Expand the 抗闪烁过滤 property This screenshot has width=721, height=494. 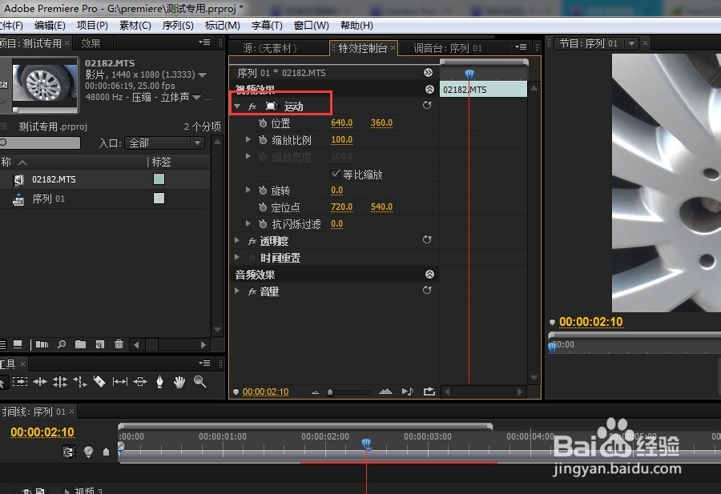click(x=248, y=223)
